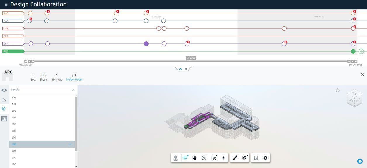
Task: Select level L04
Action: click(x=42, y=138)
